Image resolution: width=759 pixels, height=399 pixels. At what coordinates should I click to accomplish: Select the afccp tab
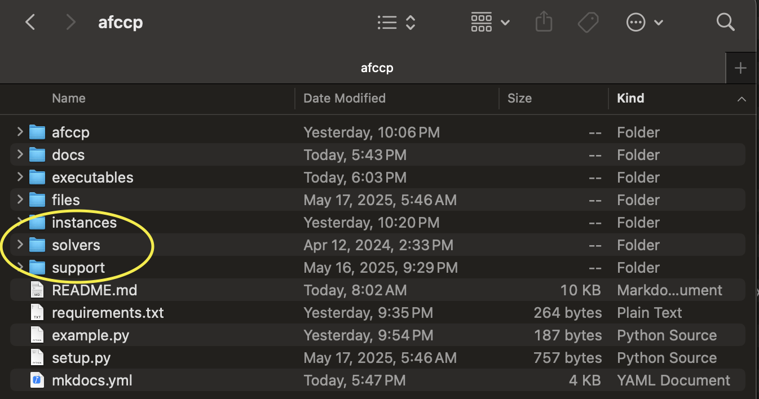(377, 68)
